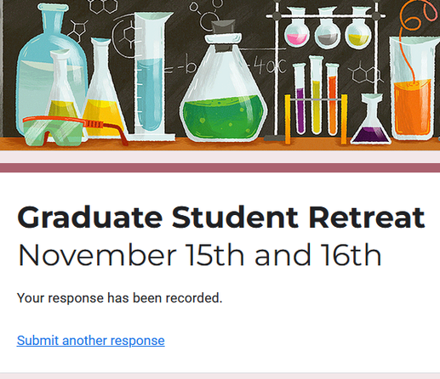Click the yellow test tube in rack
This screenshot has height=379, width=440.
(x=316, y=95)
